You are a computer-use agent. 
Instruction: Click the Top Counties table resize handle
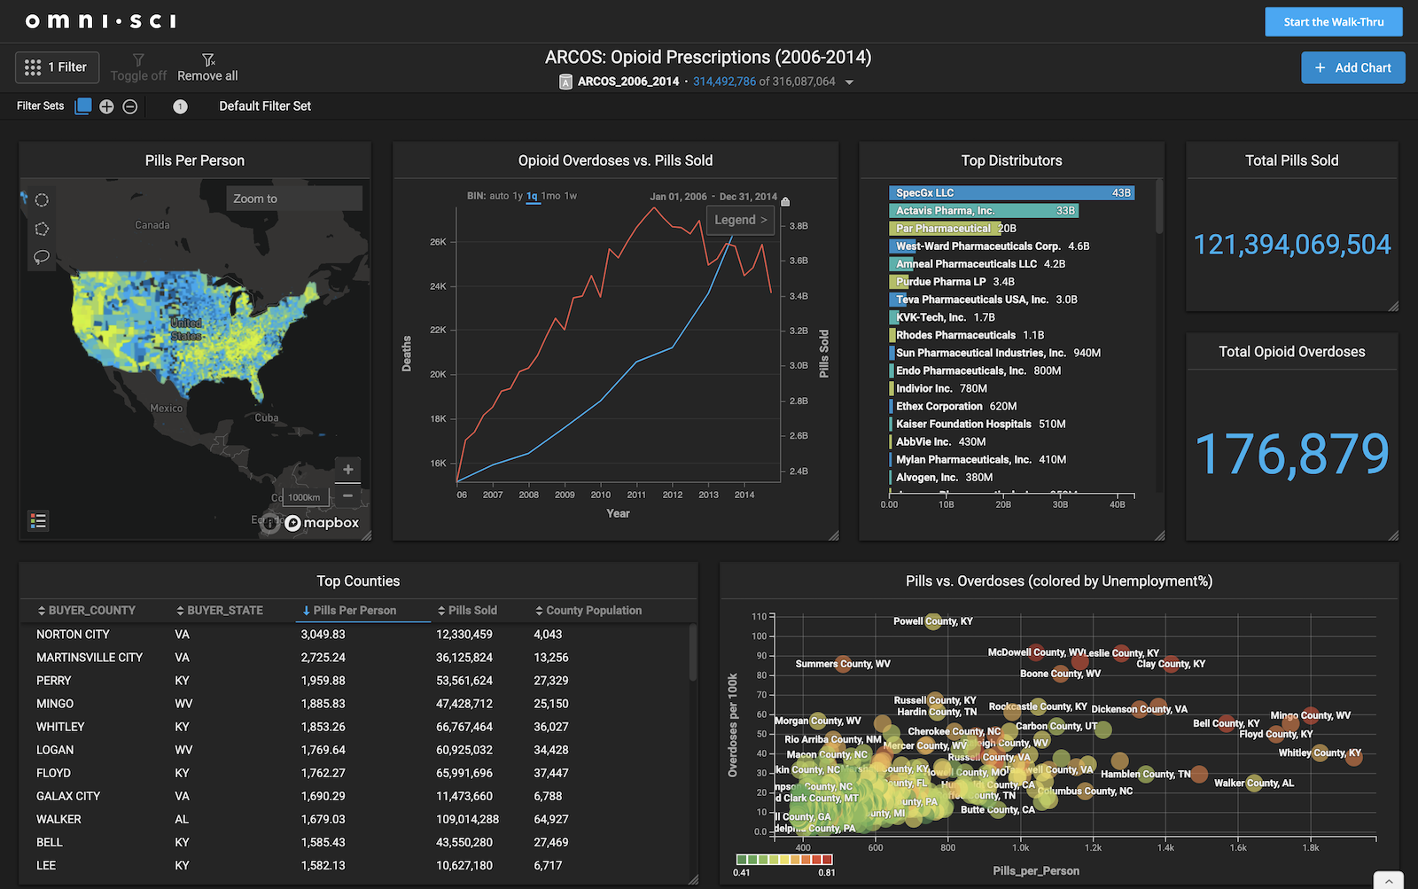tap(692, 879)
